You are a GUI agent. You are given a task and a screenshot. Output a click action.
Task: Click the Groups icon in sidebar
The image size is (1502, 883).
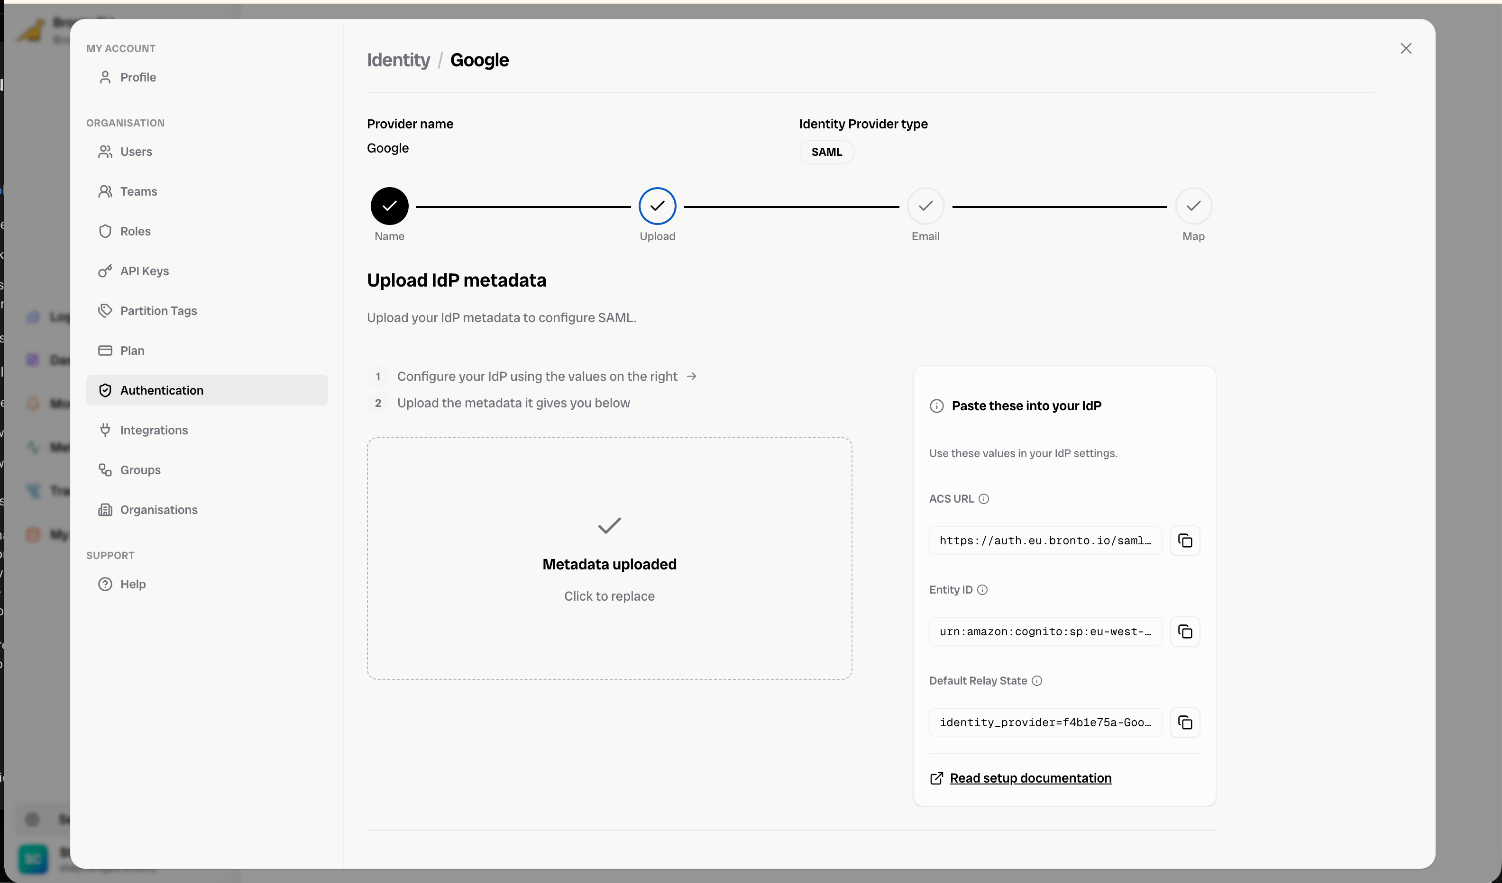[x=105, y=470]
